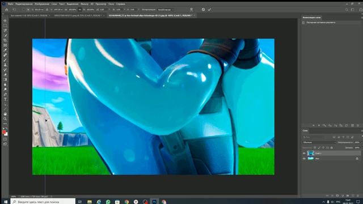Open the interpolation dropdown in the options bar

point(166,10)
